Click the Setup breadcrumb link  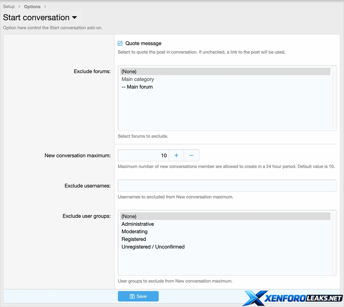tap(9, 6)
